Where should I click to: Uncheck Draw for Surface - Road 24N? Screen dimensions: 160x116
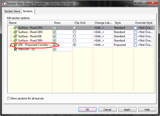pos(55,32)
